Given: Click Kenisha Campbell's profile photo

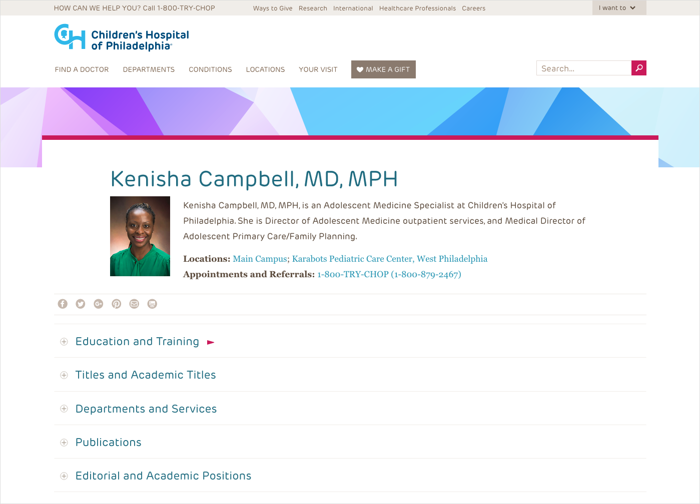Looking at the screenshot, I should coord(140,236).
